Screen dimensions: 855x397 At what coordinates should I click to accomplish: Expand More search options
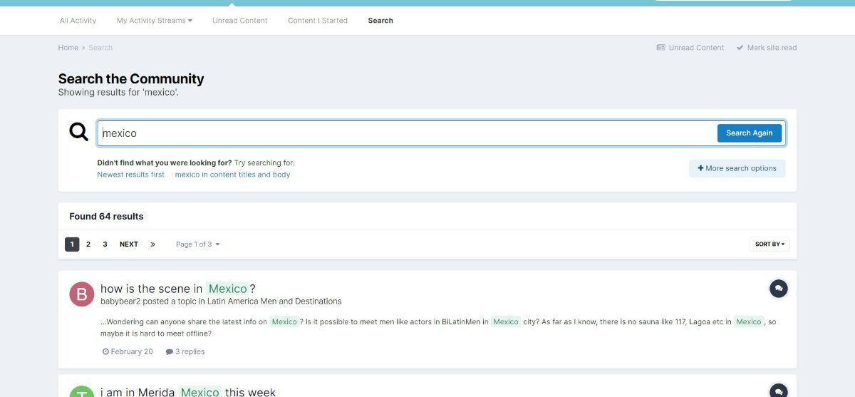coord(737,168)
